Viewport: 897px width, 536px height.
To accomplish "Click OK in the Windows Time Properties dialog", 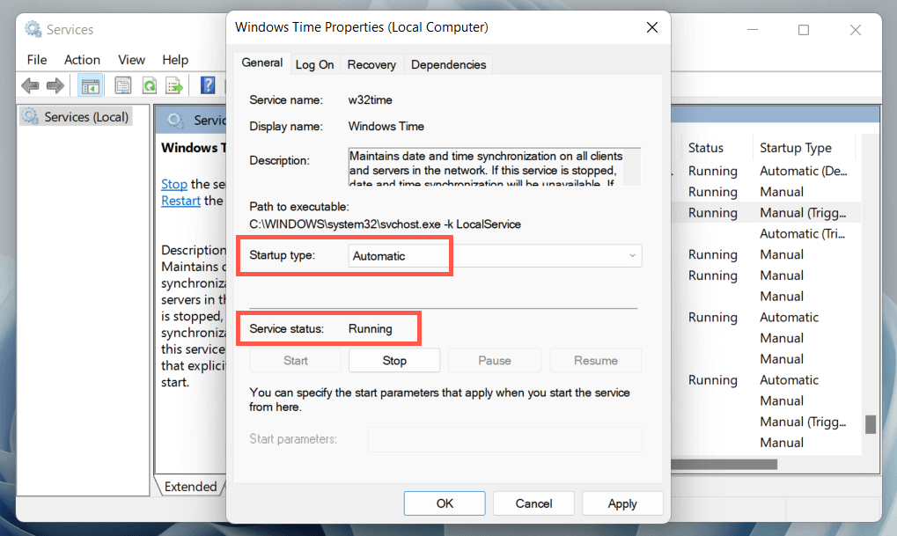I will point(445,503).
